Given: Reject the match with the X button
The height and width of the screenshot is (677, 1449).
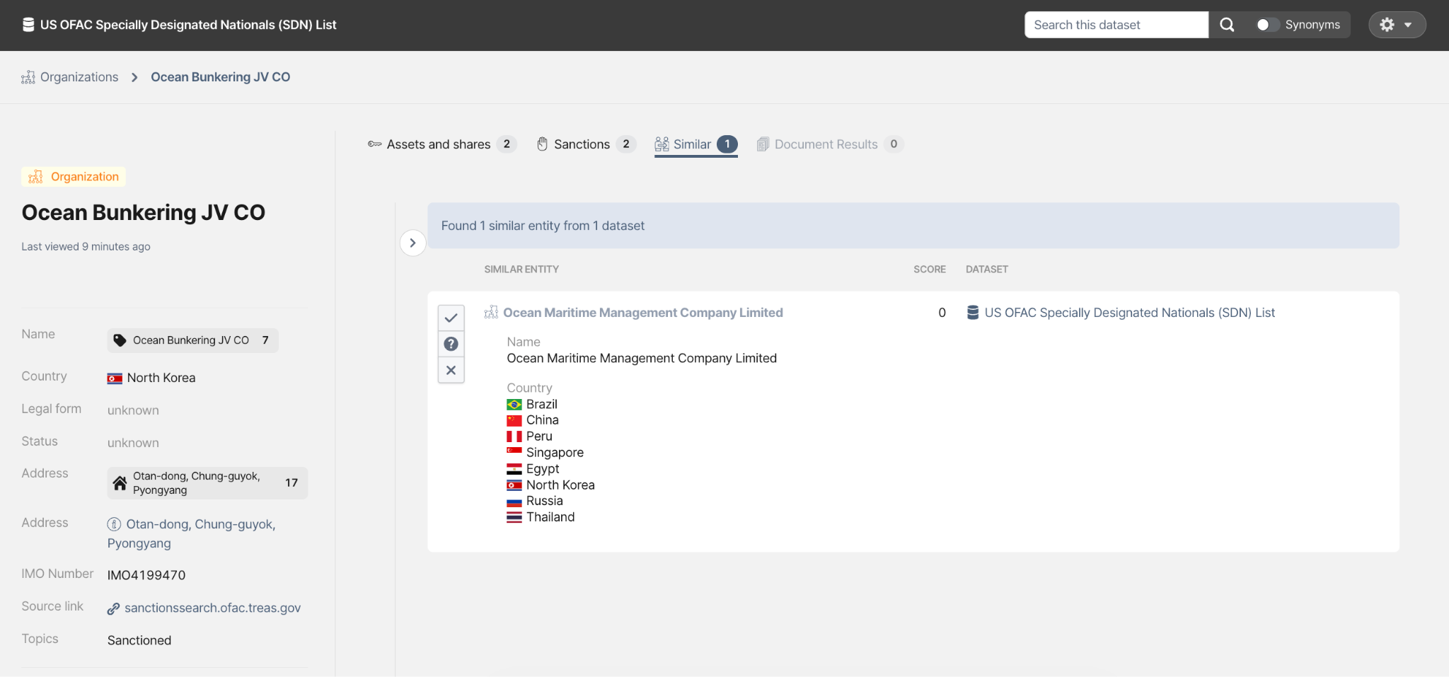Looking at the screenshot, I should [x=451, y=371].
